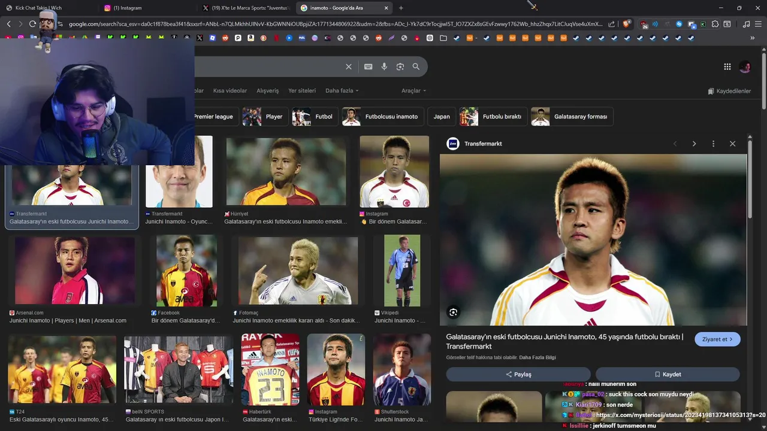767x431 pixels.
Task: Open the 'Alışveriş' search tab
Action: pyautogui.click(x=268, y=91)
